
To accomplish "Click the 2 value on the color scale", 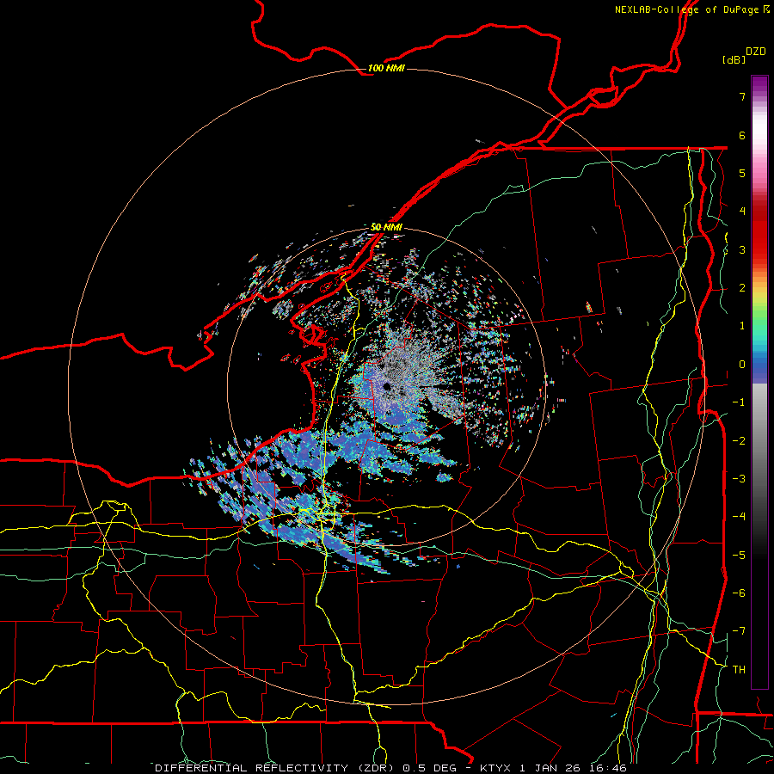I will (x=742, y=288).
